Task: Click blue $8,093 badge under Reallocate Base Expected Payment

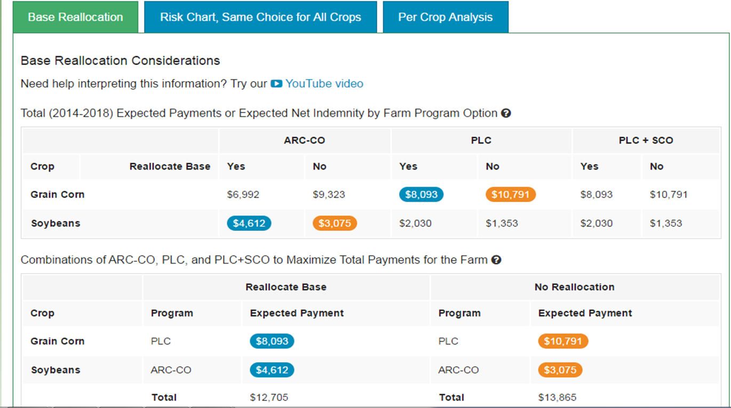Action: pyautogui.click(x=272, y=341)
